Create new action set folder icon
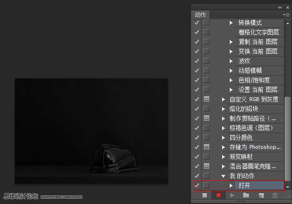Viewport: 292px width, 204px height. tap(246, 195)
